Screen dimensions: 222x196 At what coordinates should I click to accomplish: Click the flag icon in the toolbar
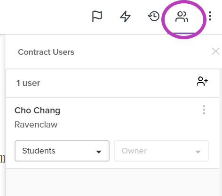point(97,17)
